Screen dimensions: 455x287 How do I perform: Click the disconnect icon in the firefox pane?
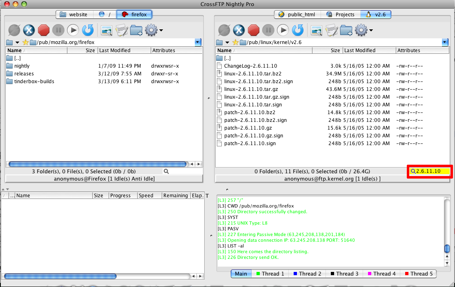pos(14,30)
